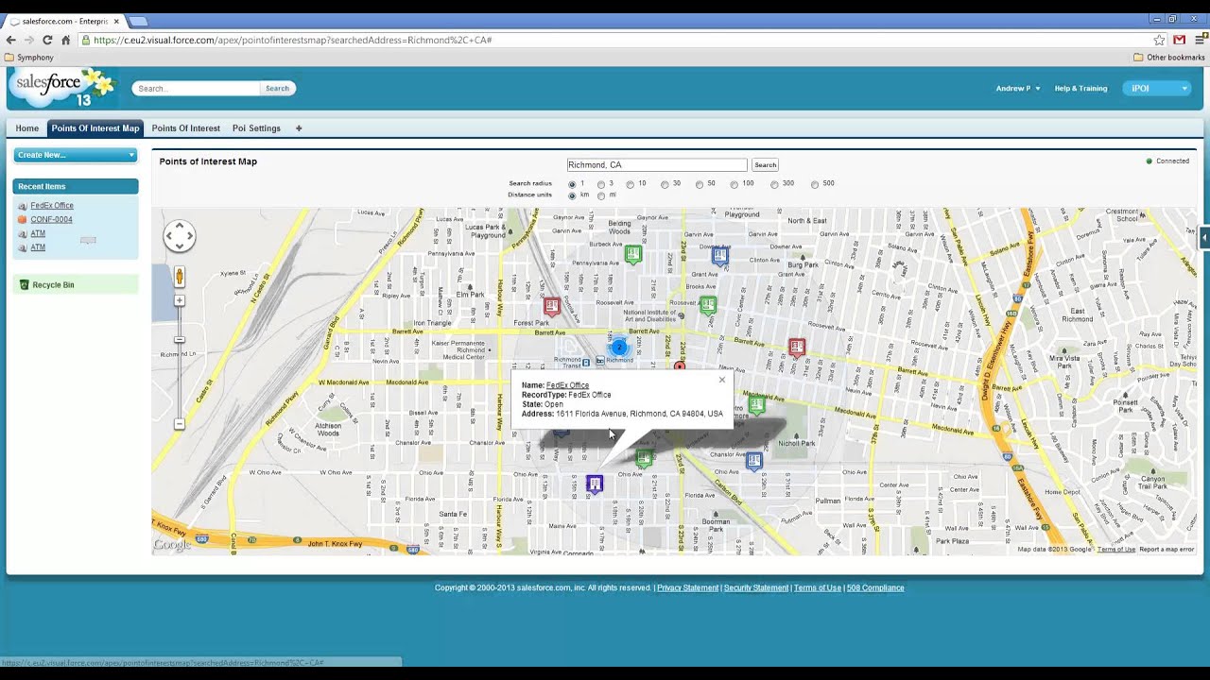1210x680 pixels.
Task: Open the green marker near Center for Art and Disabilities
Action: (x=708, y=305)
